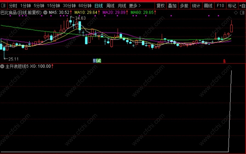Image resolution: width=246 pixels, height=154 pixels.
Task: Expand the 更多 periods menu
Action: tap(135, 6)
